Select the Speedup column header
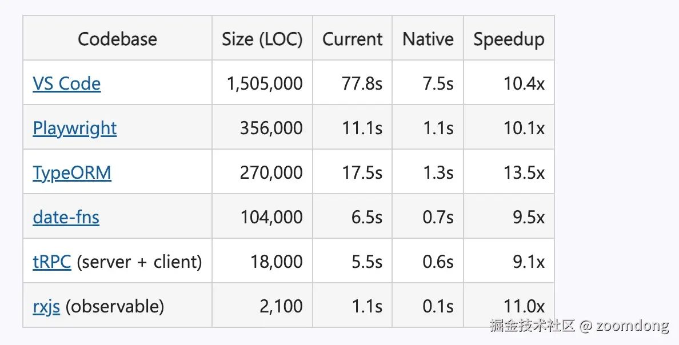 click(509, 39)
